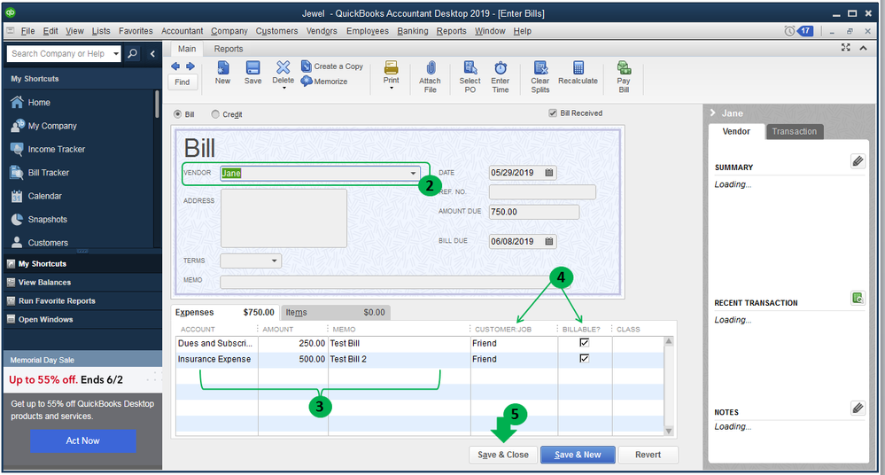Open date calendar picker icon
This screenshot has width=885, height=475.
coord(548,172)
